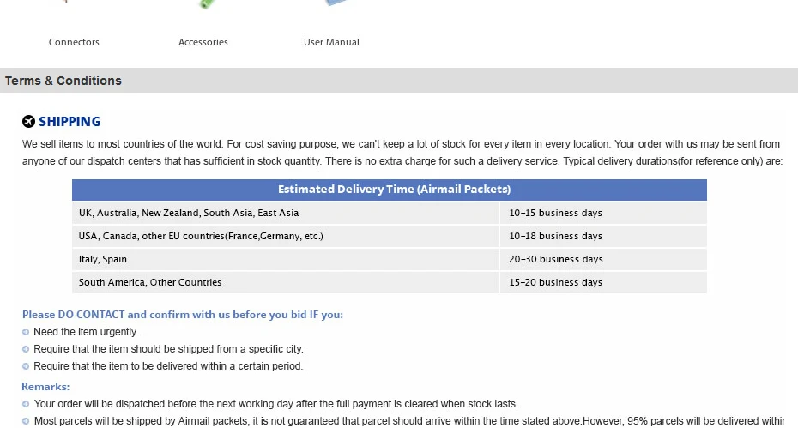The height and width of the screenshot is (428, 798).
Task: Click the airplane icon beside SHIPPING
Action: [28, 121]
